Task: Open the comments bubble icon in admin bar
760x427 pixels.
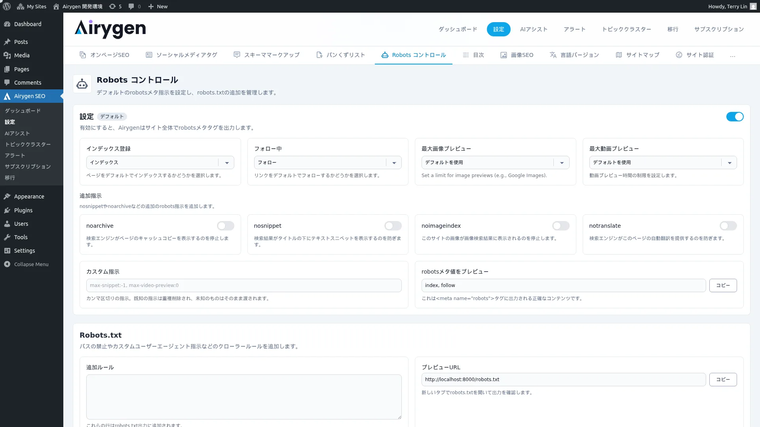Action: coord(131,6)
